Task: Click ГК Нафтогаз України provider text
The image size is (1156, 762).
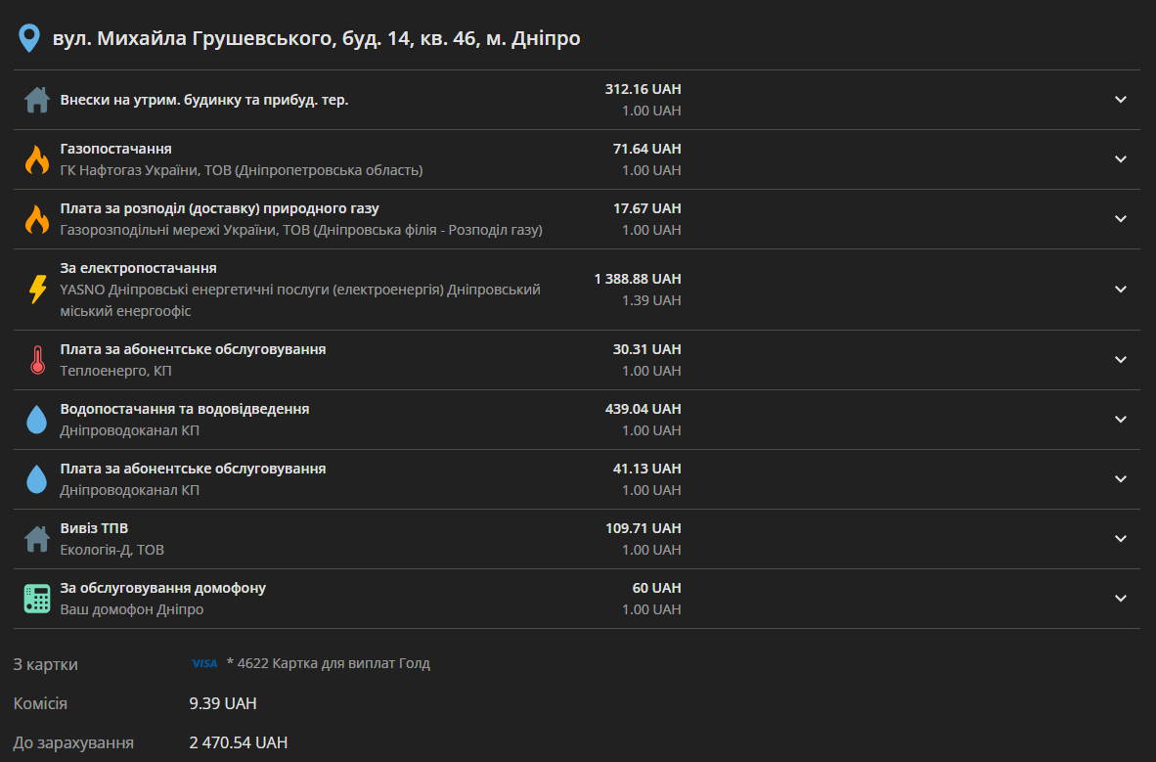Action: pyautogui.click(x=242, y=170)
